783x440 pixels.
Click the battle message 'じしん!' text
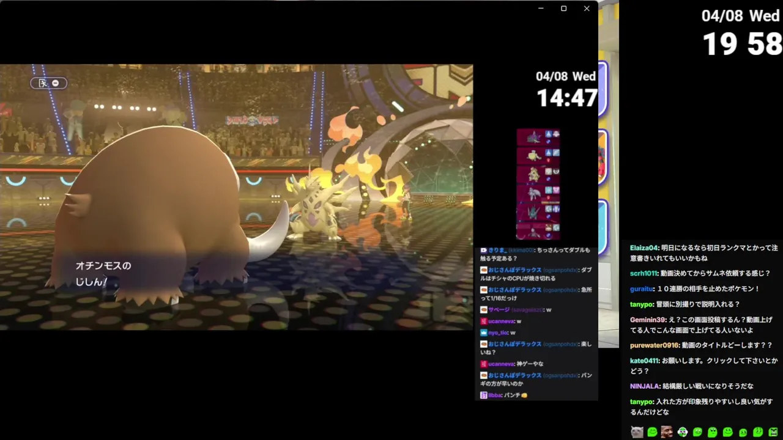(x=92, y=282)
